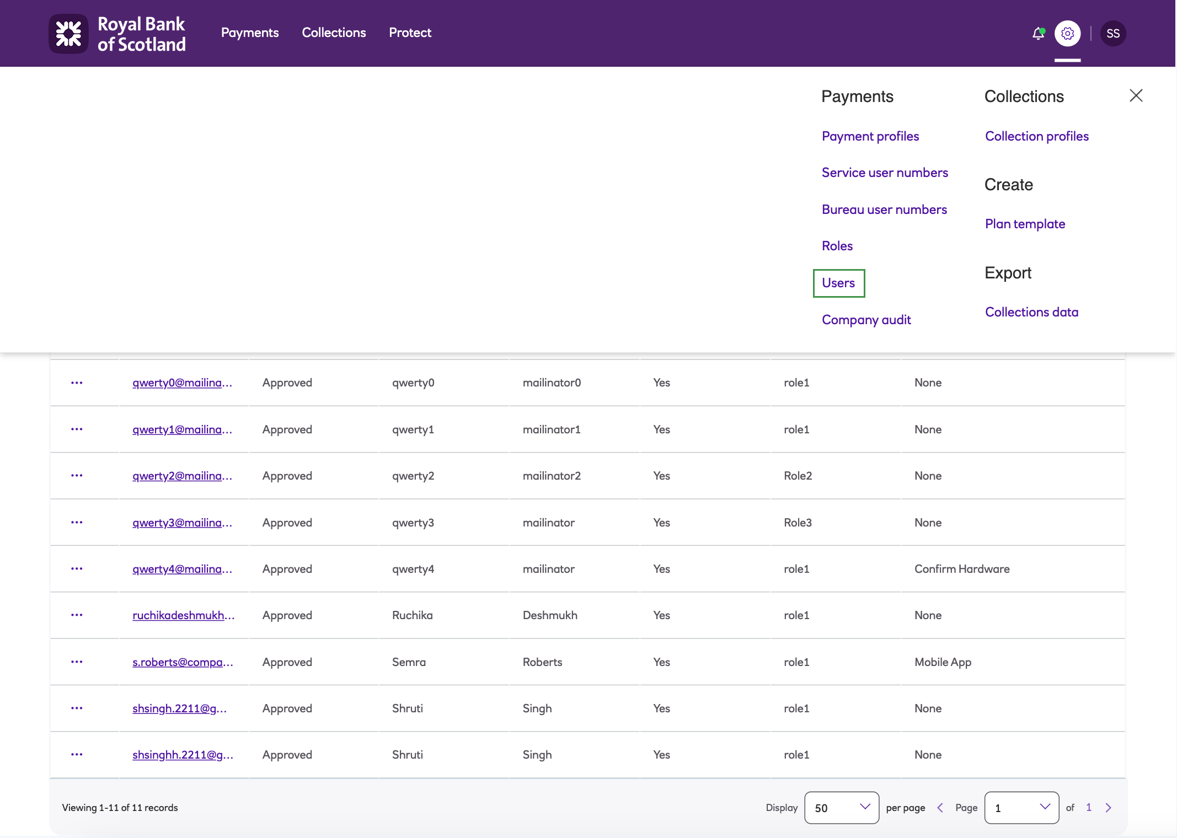Image resolution: width=1177 pixels, height=838 pixels.
Task: Click the Royal Bank of Scotland logo
Action: pos(117,34)
